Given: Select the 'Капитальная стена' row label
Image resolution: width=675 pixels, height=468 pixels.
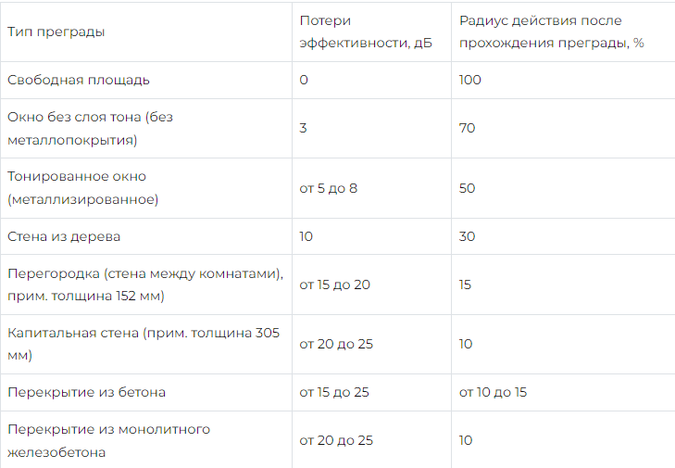Looking at the screenshot, I should [144, 344].
